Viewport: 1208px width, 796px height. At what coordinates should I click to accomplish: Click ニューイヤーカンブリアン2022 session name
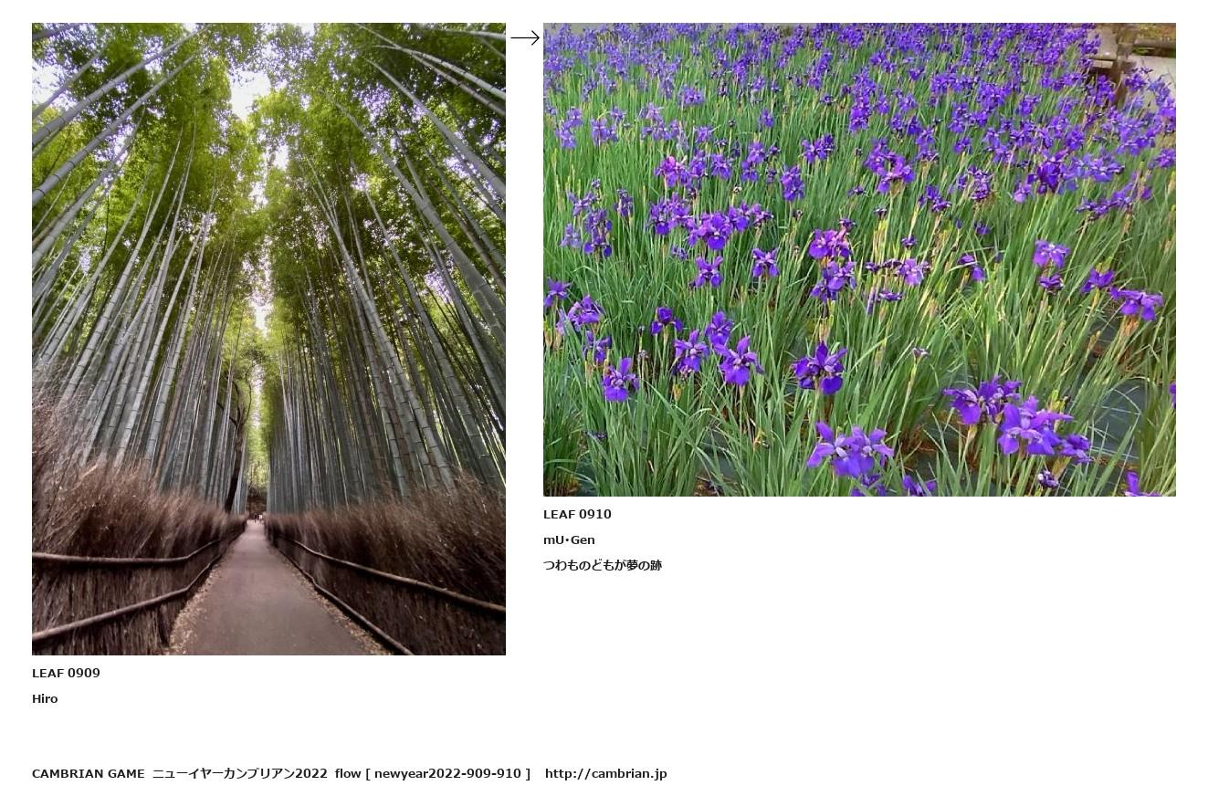239,773
